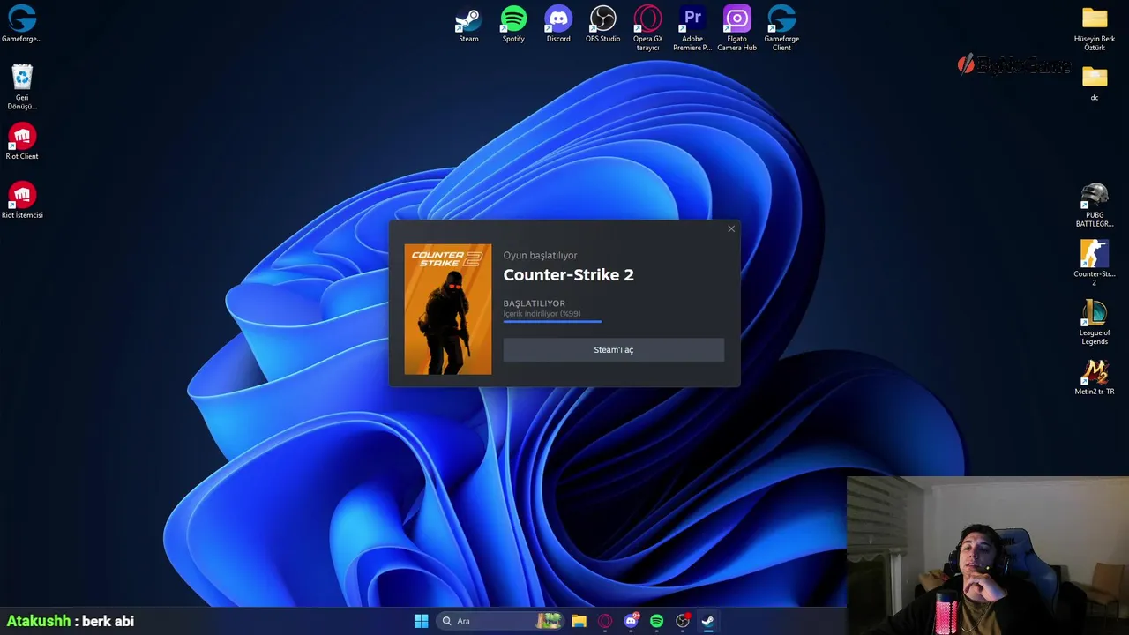Select the Counter-Strike 2 desktop shortcut
The image size is (1129, 635).
pyautogui.click(x=1095, y=263)
